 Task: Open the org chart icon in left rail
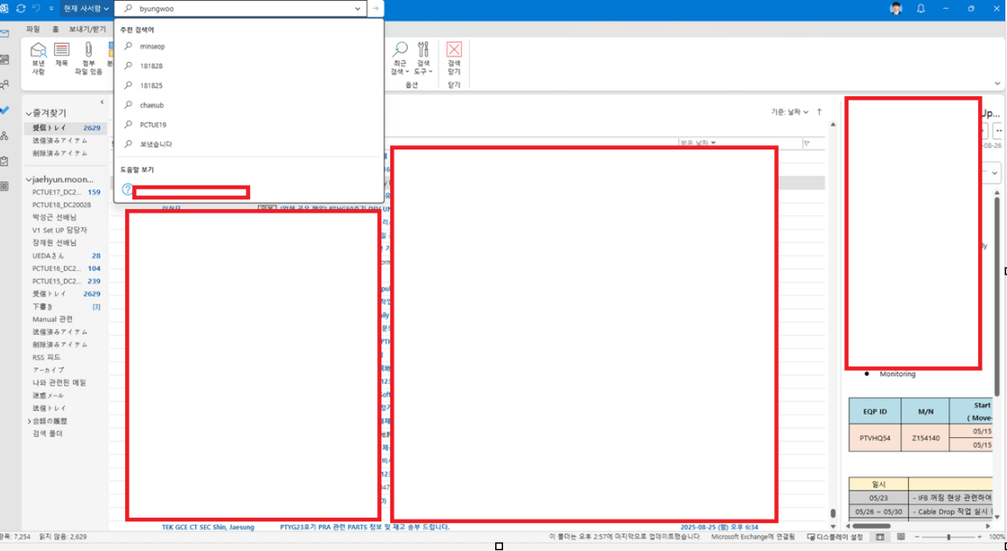tap(5, 136)
